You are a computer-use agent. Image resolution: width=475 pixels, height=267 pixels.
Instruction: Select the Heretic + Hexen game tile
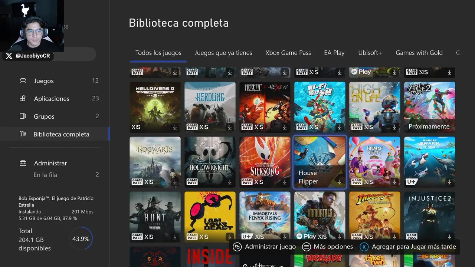pos(265,107)
